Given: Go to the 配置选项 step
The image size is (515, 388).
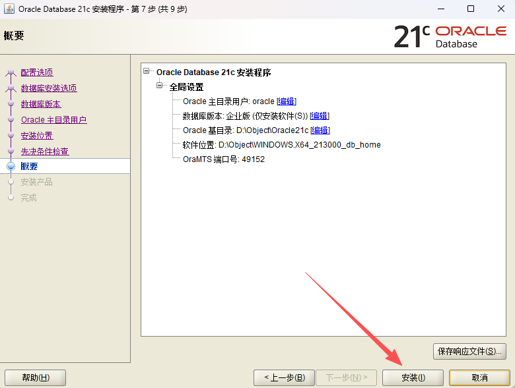Looking at the screenshot, I should [37, 72].
